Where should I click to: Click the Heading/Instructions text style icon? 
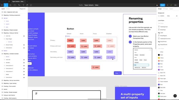pyautogui.click(x=159, y=39)
